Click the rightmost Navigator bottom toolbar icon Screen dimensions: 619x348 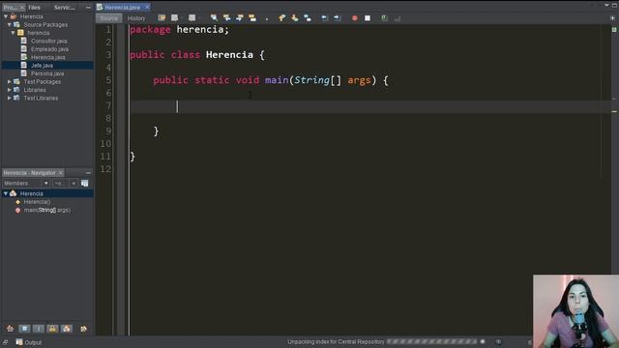83,329
